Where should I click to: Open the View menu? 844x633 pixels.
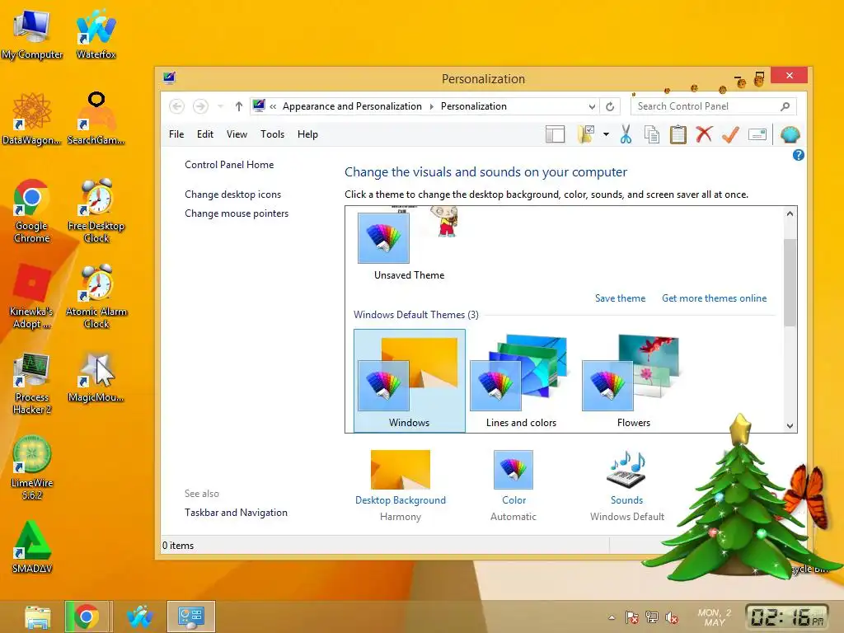pyautogui.click(x=237, y=134)
